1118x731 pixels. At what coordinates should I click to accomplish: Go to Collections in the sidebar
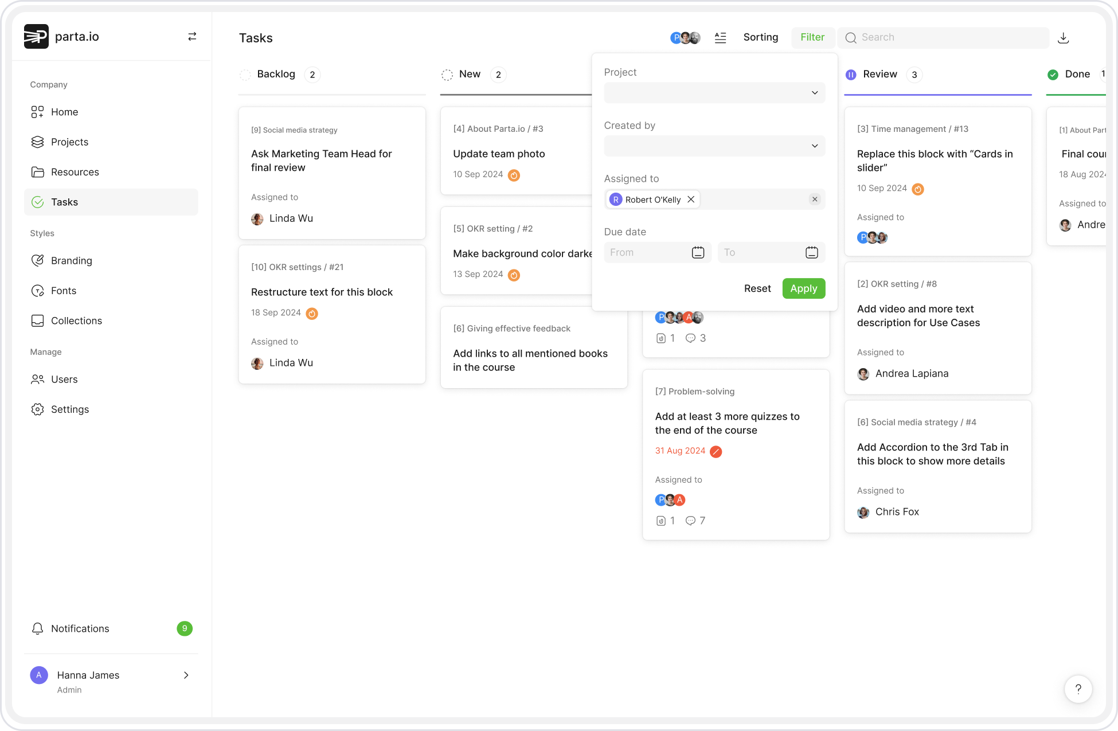pos(76,321)
